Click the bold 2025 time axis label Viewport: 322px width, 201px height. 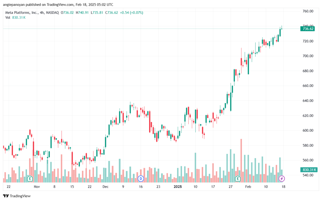click(x=178, y=187)
